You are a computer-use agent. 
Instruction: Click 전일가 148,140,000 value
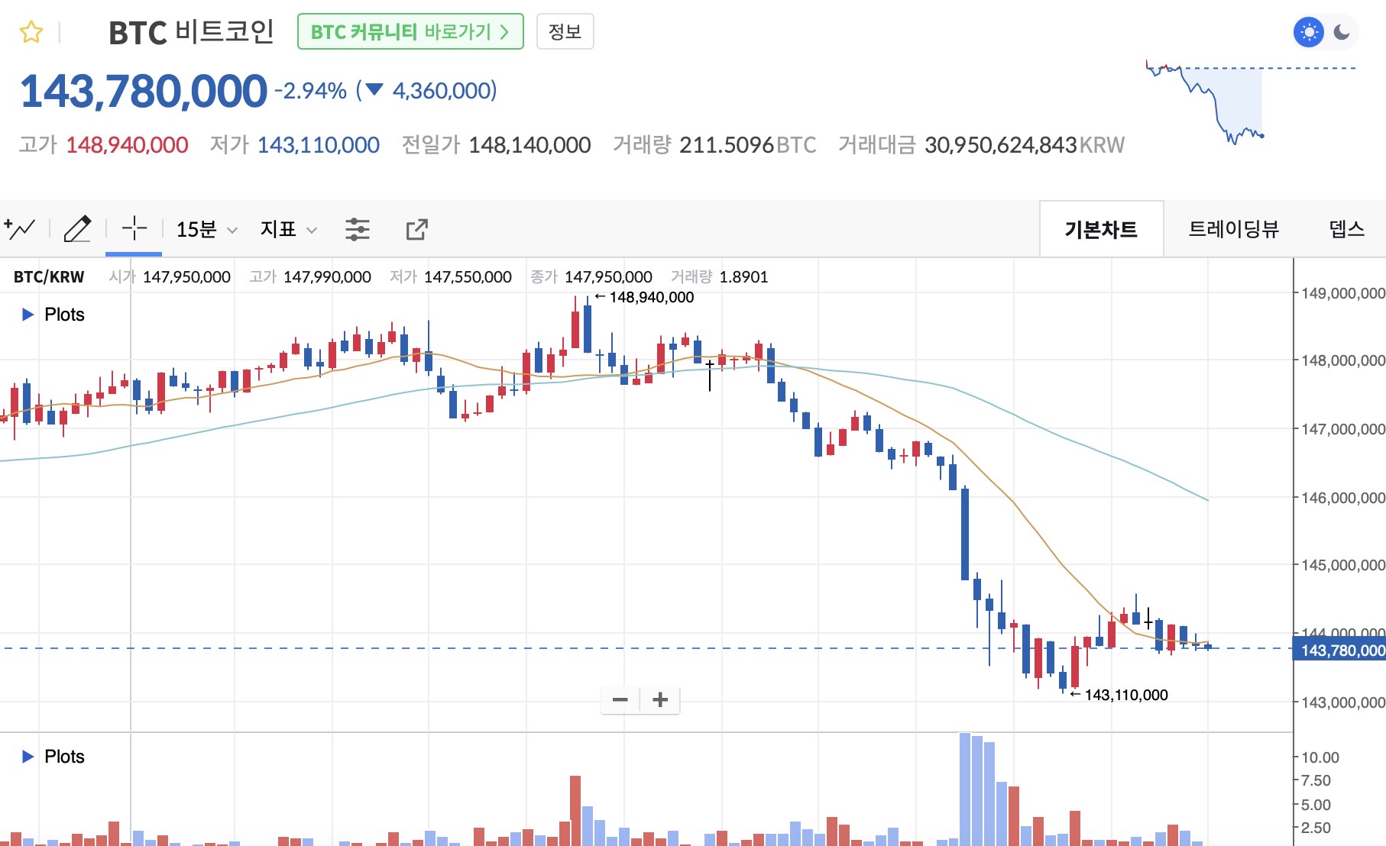(529, 145)
